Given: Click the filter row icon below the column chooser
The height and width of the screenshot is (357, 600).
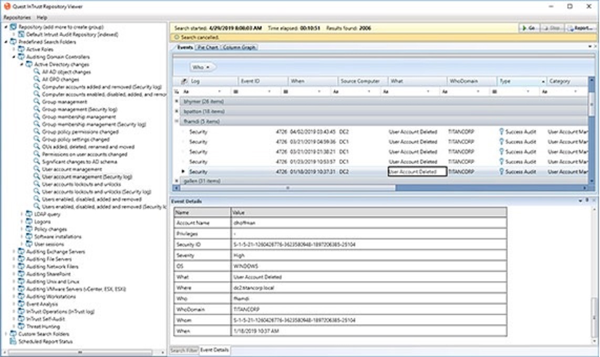Looking at the screenshot, I should [176, 91].
